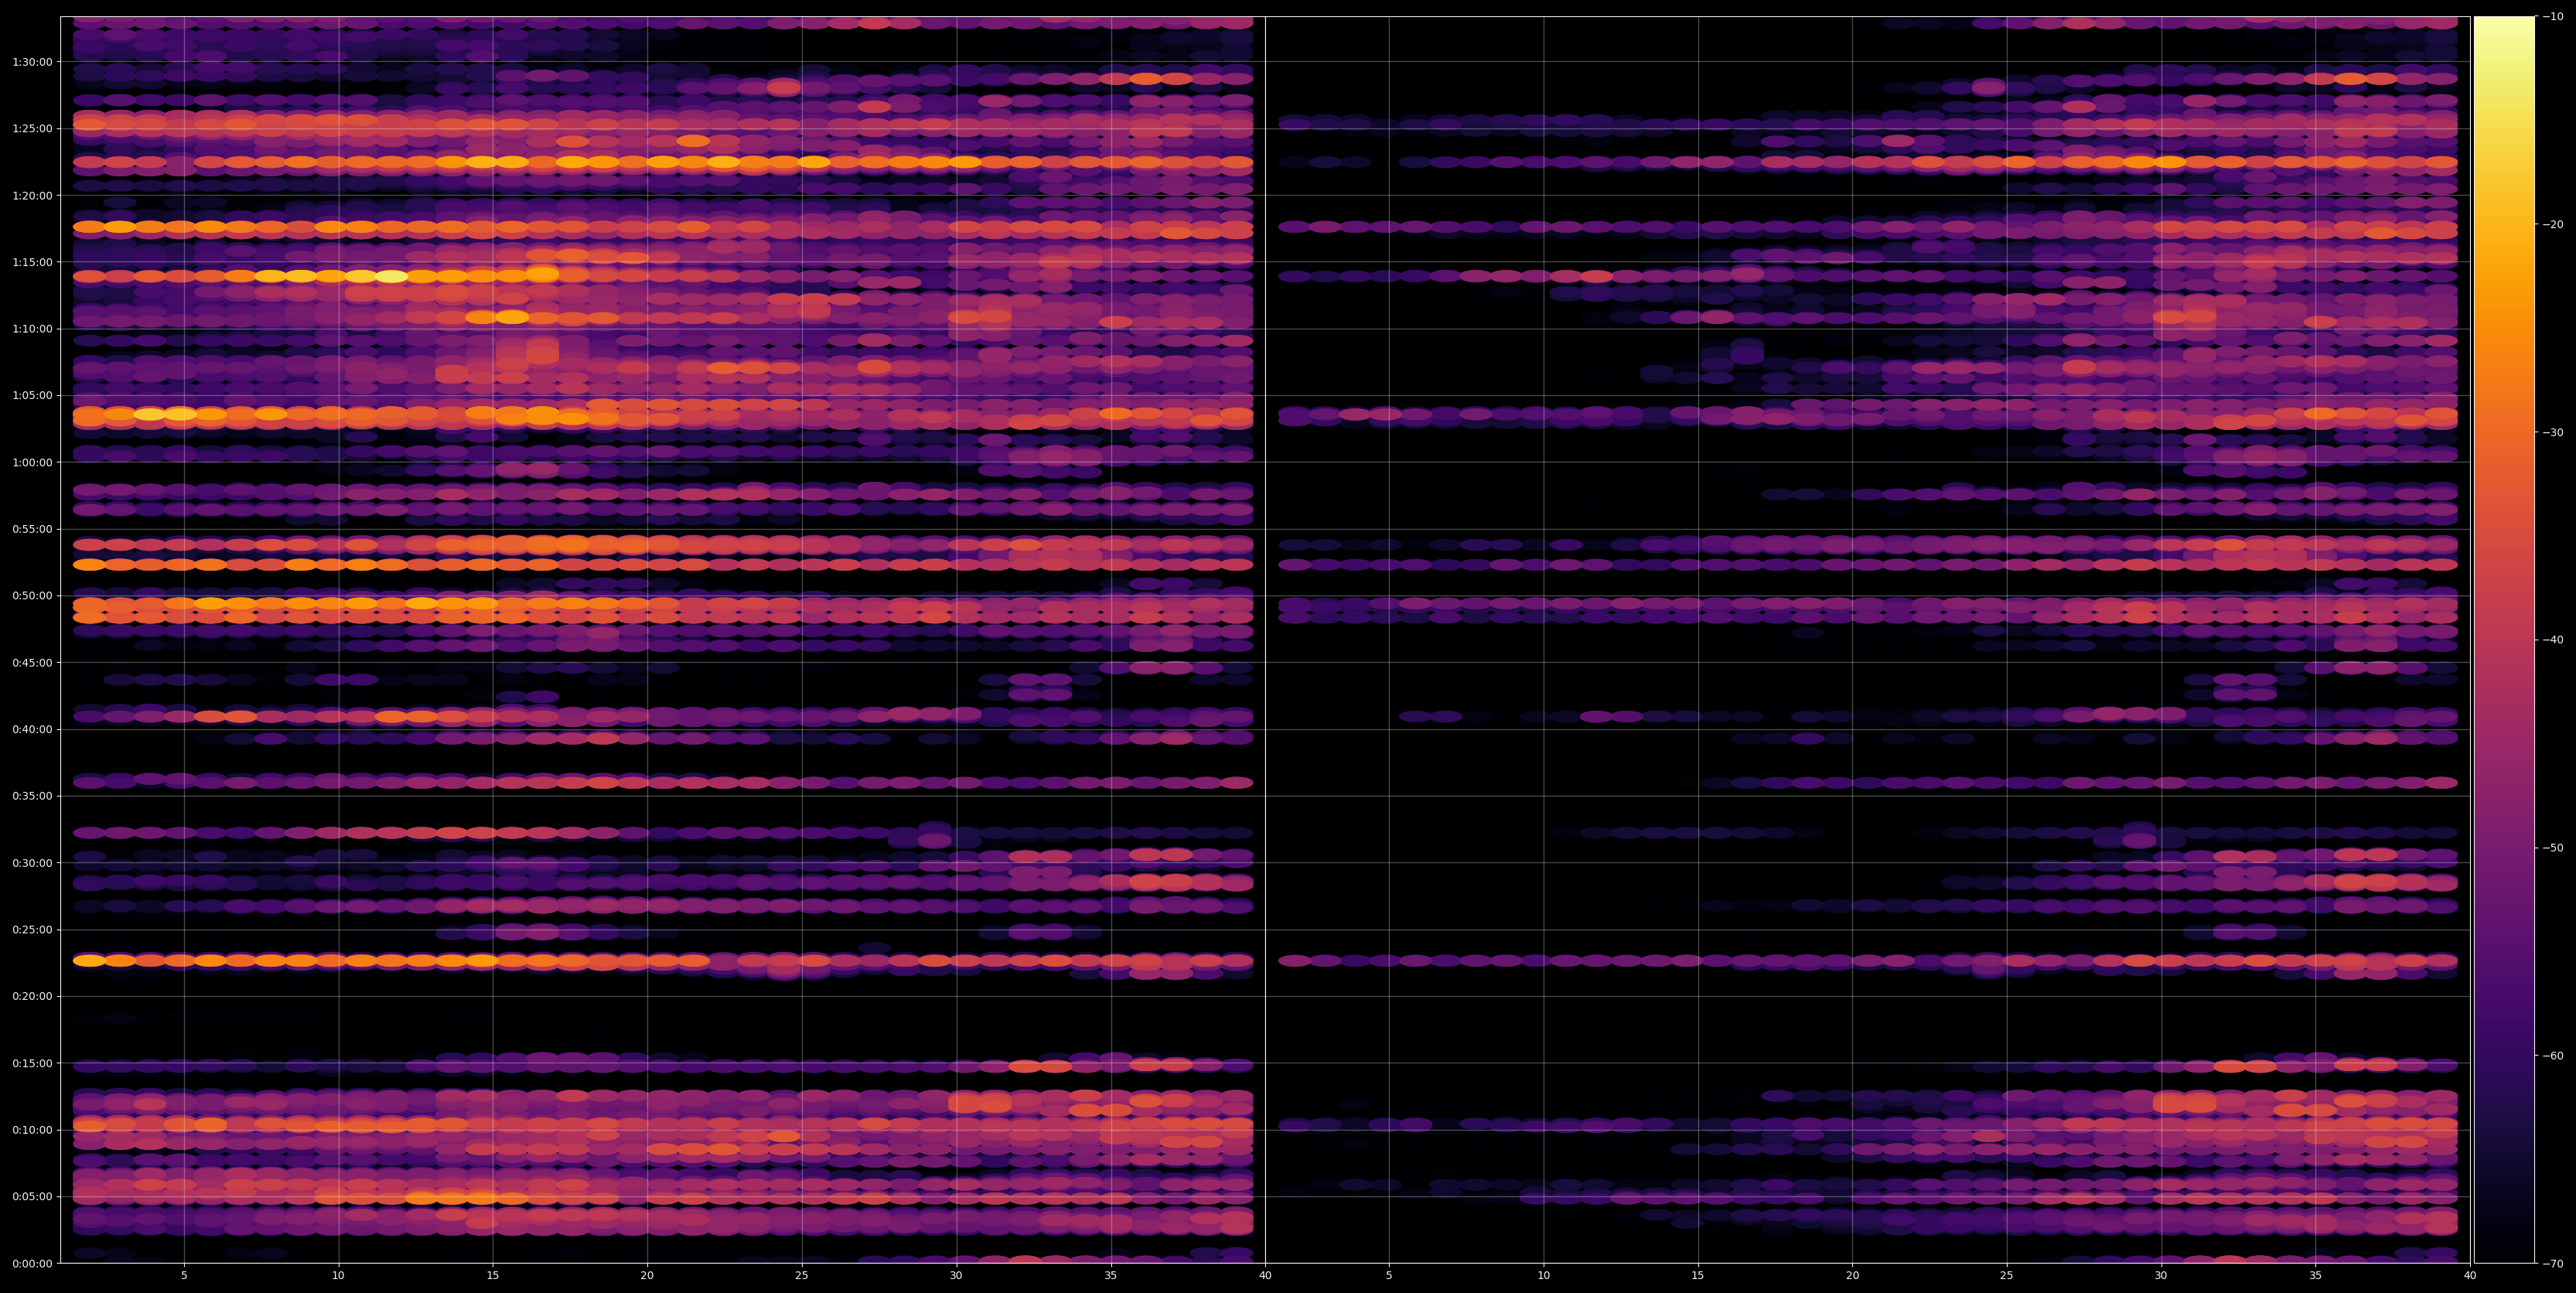
Task: Click x-axis tick 5 under the left heatmap
Action: pos(184,1276)
